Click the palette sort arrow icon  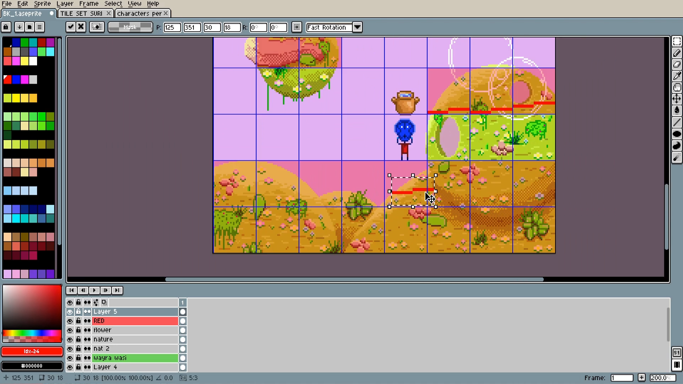19,27
